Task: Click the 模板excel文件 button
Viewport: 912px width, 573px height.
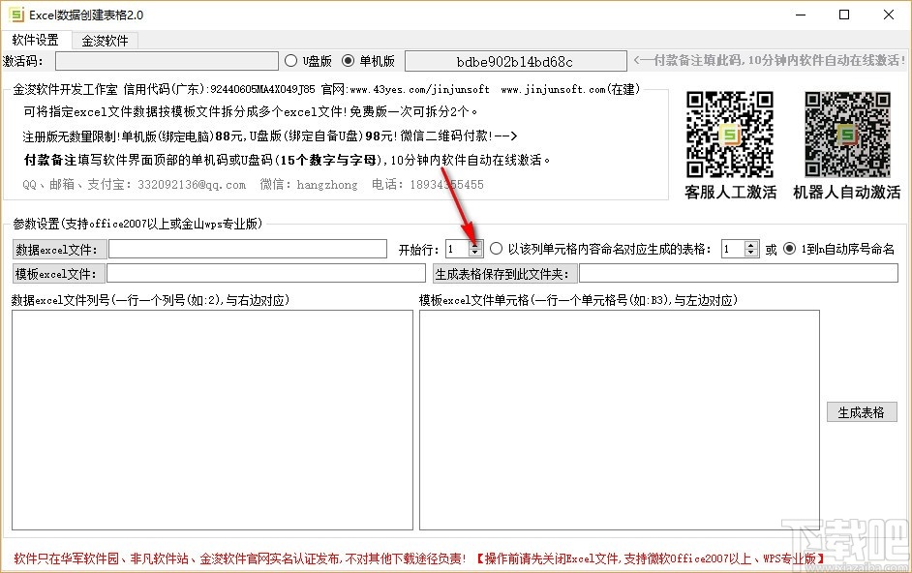Action: pos(58,273)
